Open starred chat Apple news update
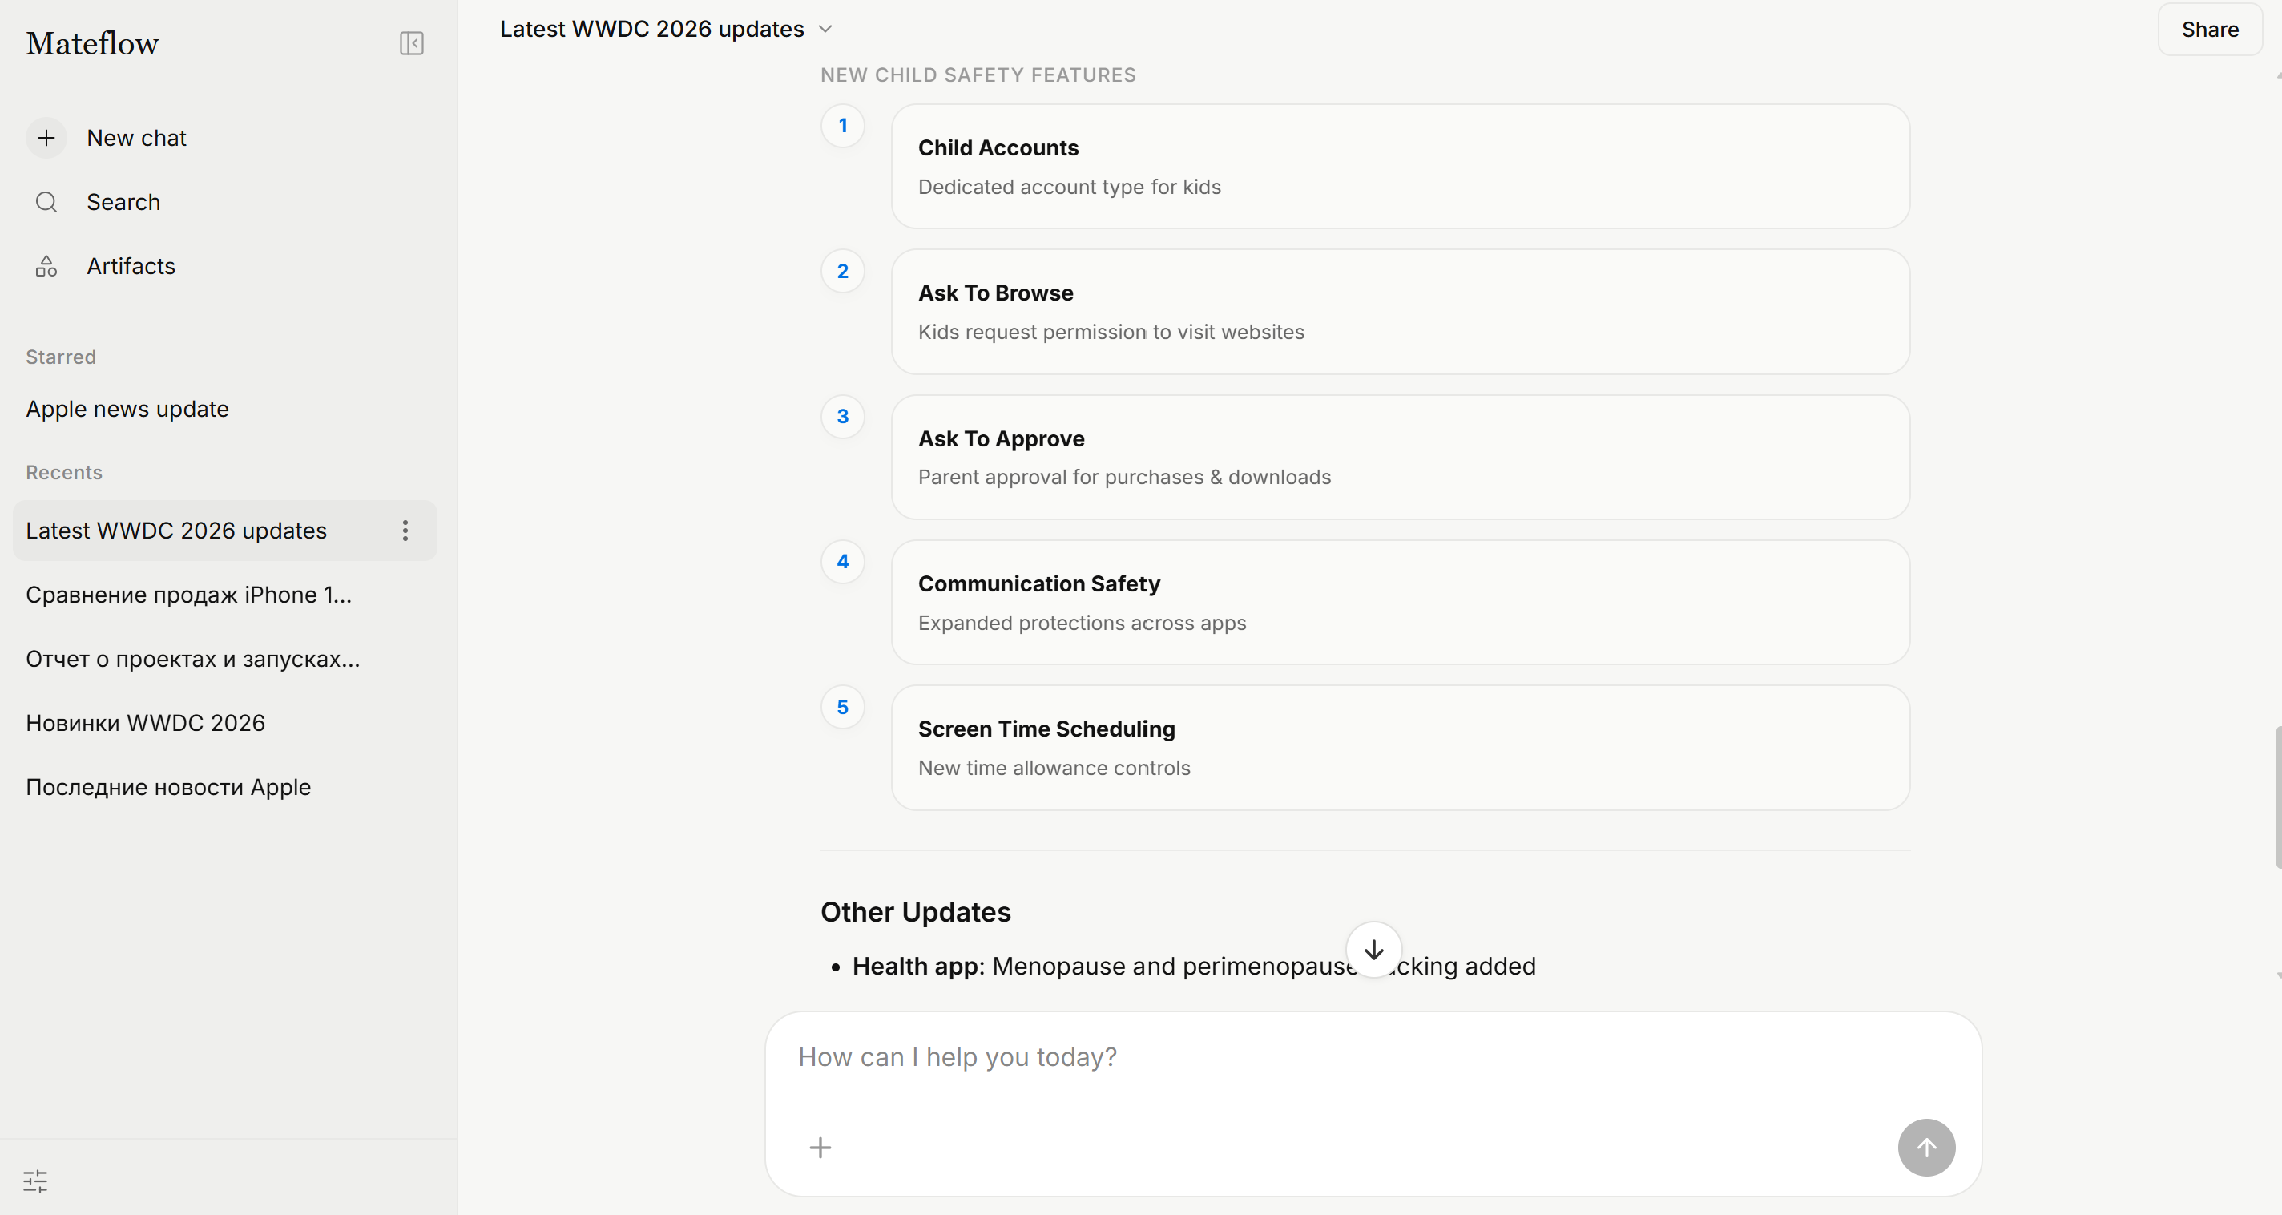Screen dimensions: 2282x1215 [x=127, y=409]
